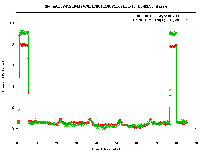The height and width of the screenshot is (152, 203).
Task: Click the y-axis tick label 2
Action: 13,107
